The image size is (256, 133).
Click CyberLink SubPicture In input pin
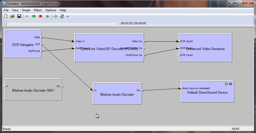tap(74, 48)
